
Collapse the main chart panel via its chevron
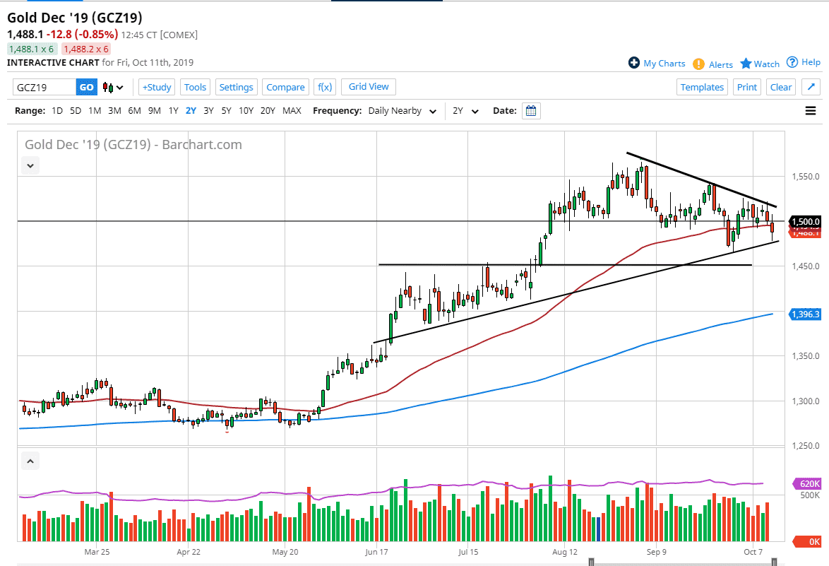(x=30, y=165)
